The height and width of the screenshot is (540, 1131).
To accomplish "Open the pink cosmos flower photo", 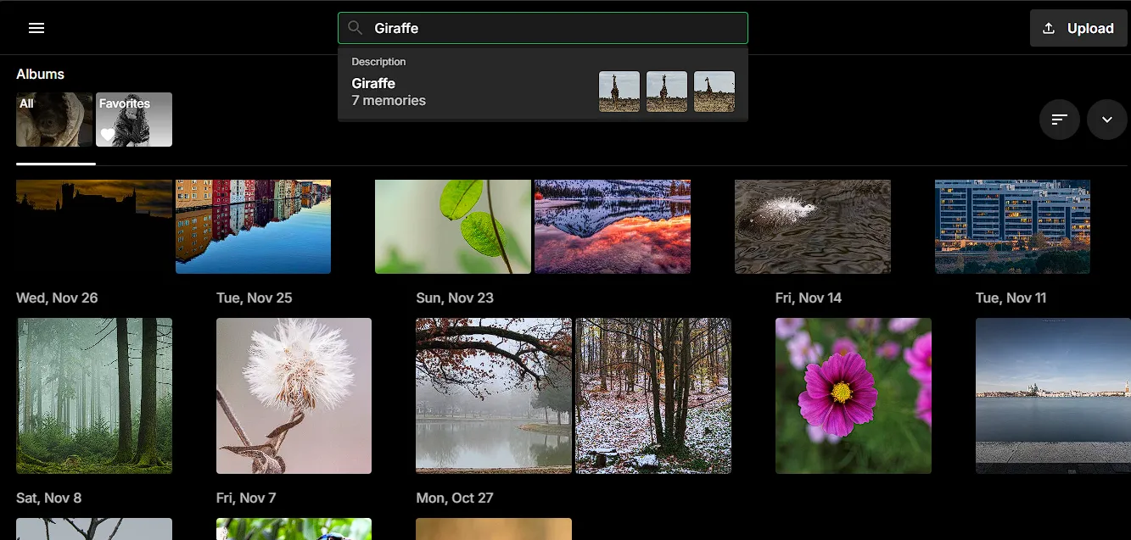I will (x=853, y=396).
